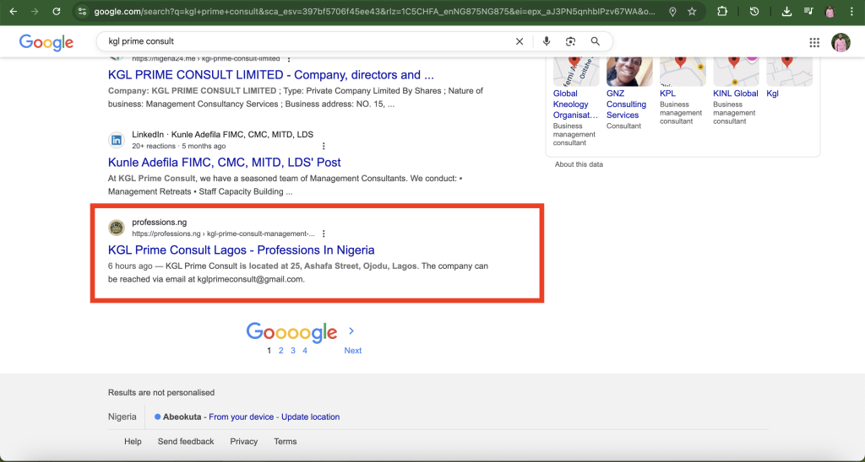This screenshot has height=462, width=865.
Task: Go to results page 2
Action: click(x=280, y=351)
